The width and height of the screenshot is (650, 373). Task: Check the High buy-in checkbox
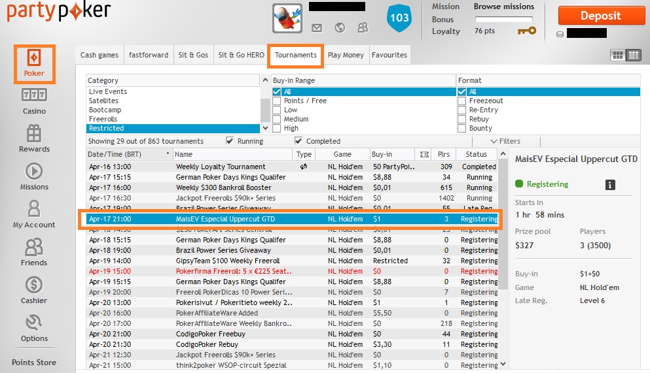tap(277, 128)
